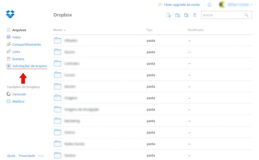Click the star icon beside upgrade link

pyautogui.click(x=160, y=5)
